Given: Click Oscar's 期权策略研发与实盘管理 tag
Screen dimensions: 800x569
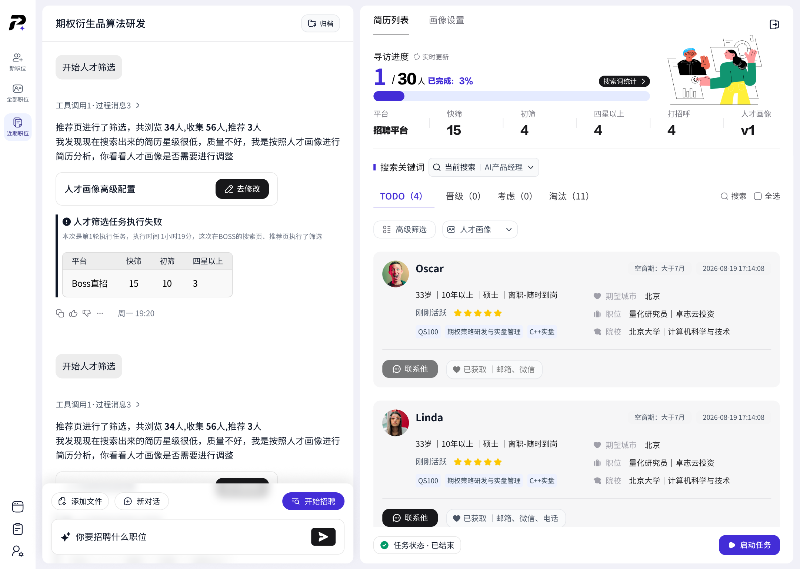Looking at the screenshot, I should tap(484, 332).
